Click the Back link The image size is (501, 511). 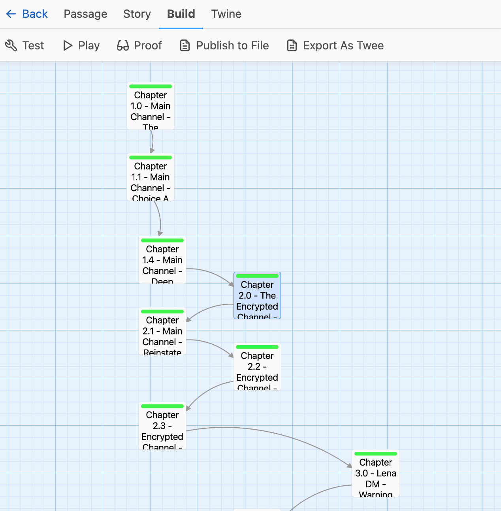coord(35,14)
